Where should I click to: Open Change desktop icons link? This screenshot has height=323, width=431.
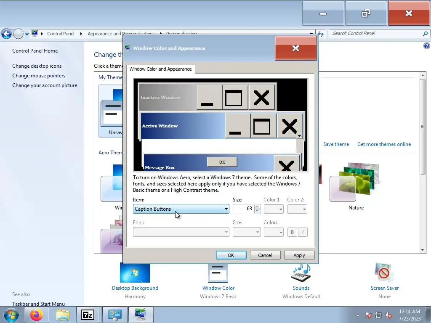[x=37, y=66]
